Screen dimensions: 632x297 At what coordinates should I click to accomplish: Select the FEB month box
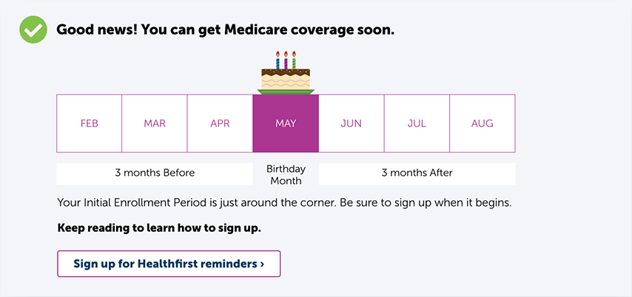89,123
